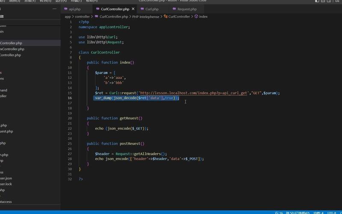
Task: Click line number 20 in the gutter
Action: (70, 119)
